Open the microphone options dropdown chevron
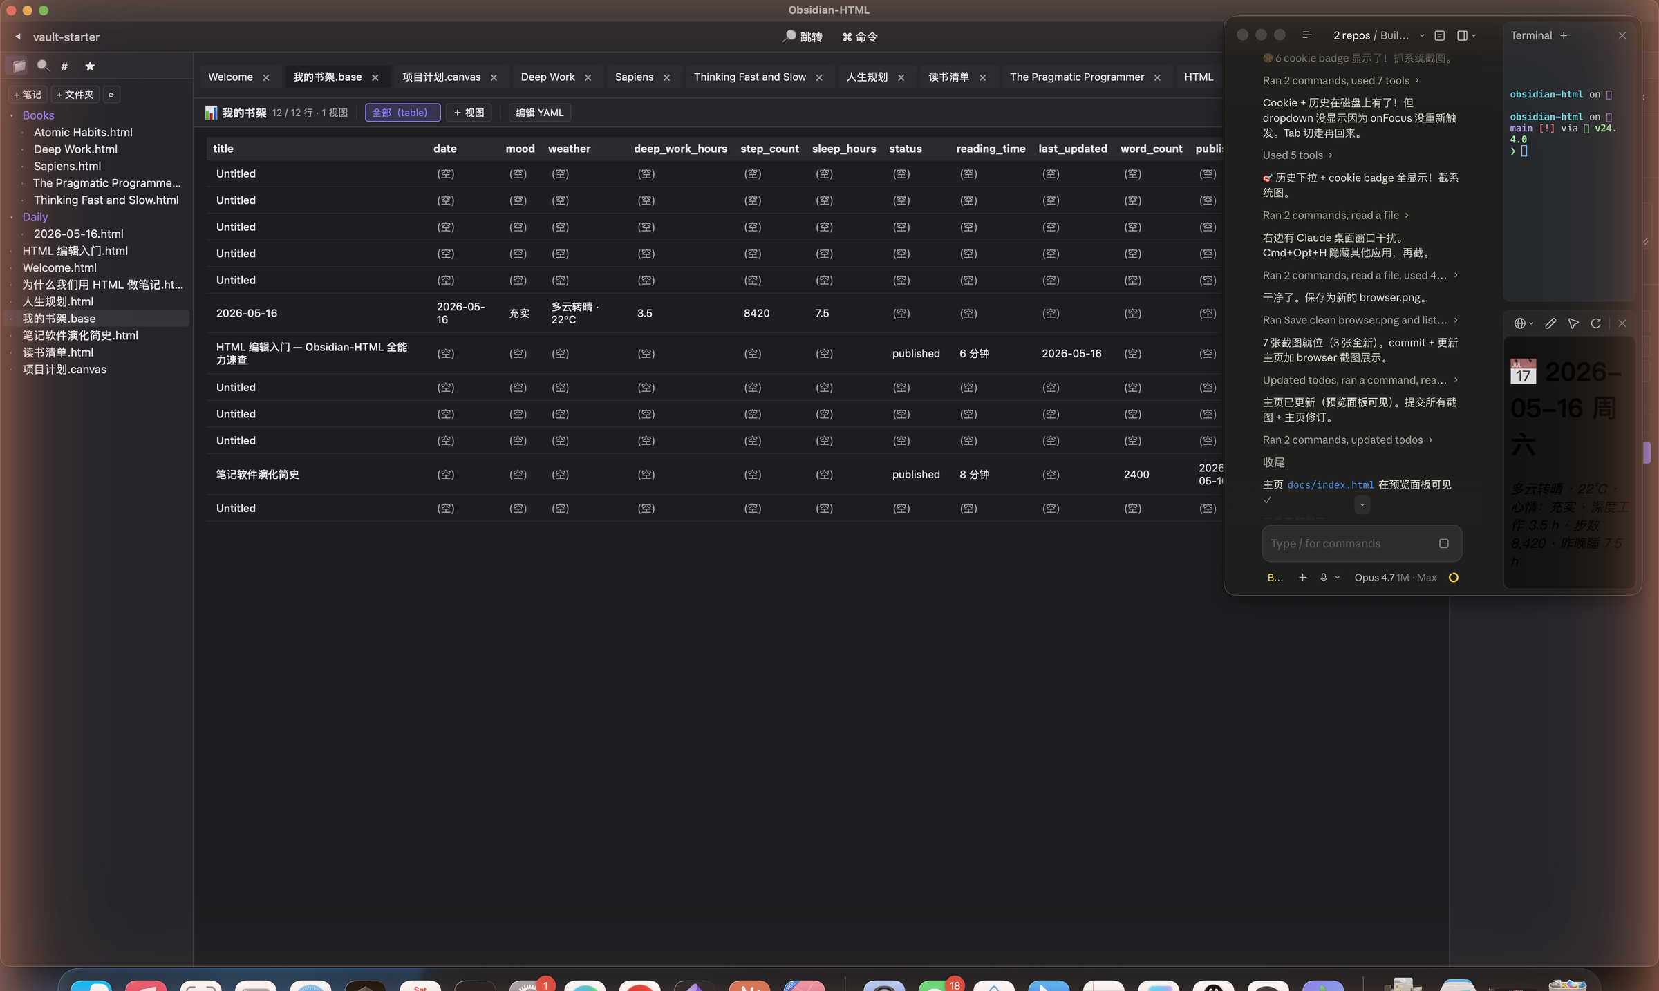 1338,578
